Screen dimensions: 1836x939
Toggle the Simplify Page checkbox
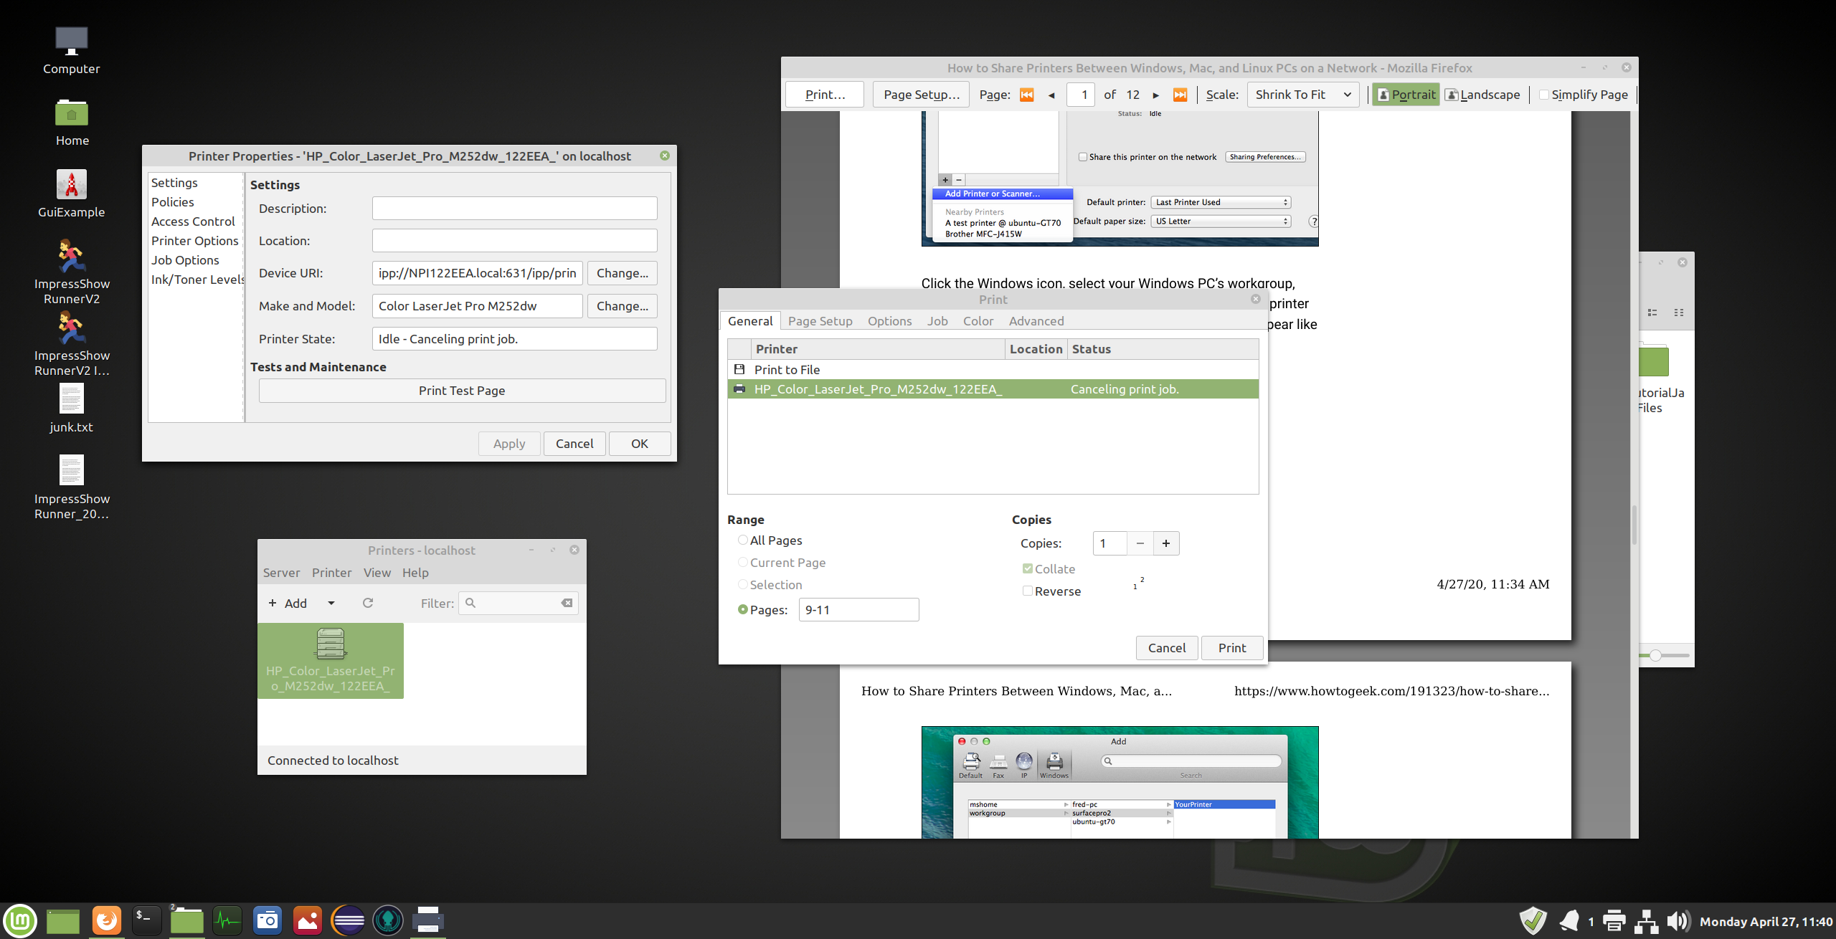[1544, 95]
